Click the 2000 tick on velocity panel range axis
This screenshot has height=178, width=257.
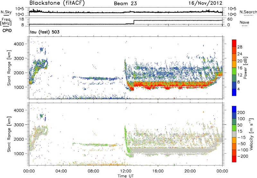click(19, 139)
